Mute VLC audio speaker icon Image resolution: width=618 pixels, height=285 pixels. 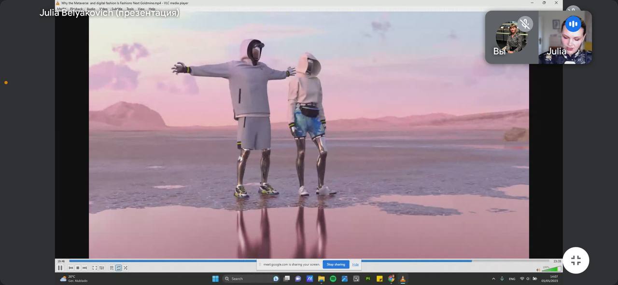tap(538, 270)
